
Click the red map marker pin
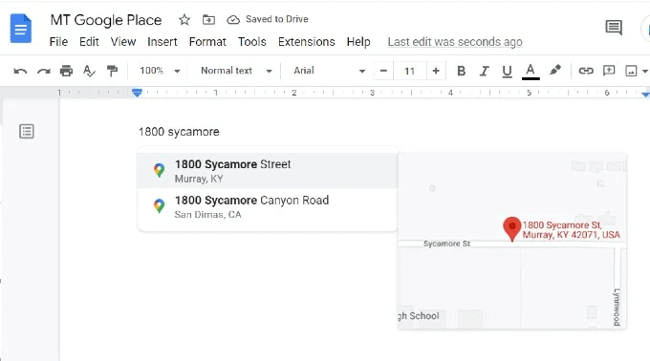pyautogui.click(x=512, y=228)
